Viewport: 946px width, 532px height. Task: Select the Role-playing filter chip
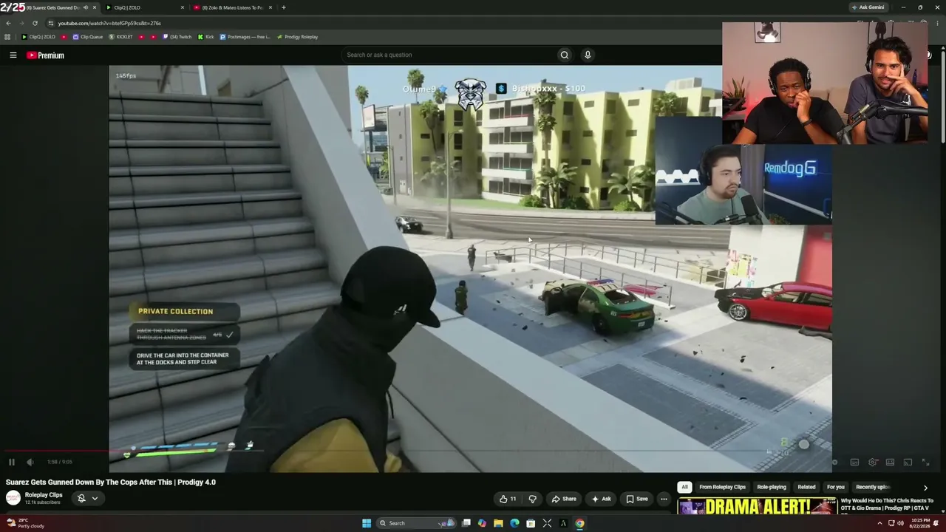click(x=772, y=487)
